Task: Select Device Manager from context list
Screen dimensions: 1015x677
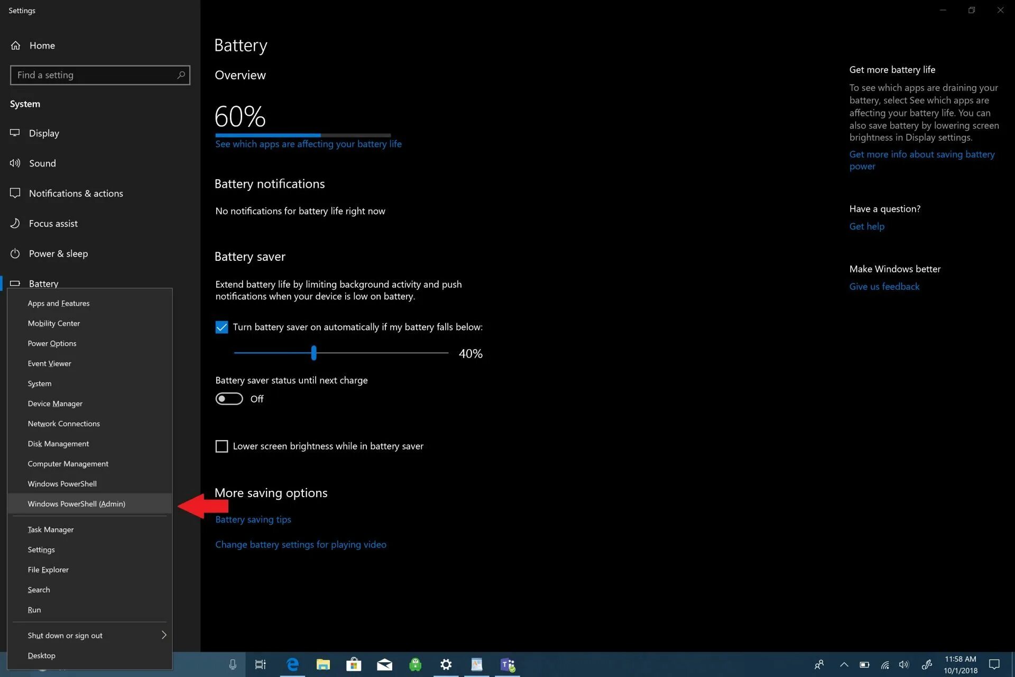Action: pyautogui.click(x=54, y=402)
